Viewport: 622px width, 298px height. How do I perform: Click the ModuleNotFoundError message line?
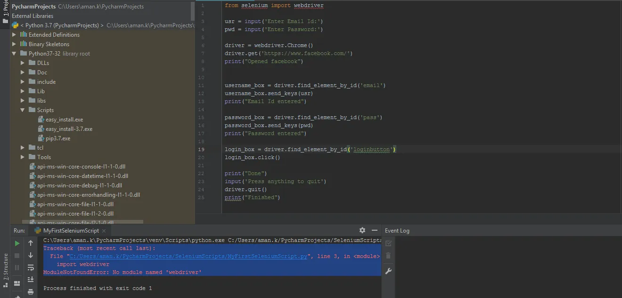tap(122, 273)
